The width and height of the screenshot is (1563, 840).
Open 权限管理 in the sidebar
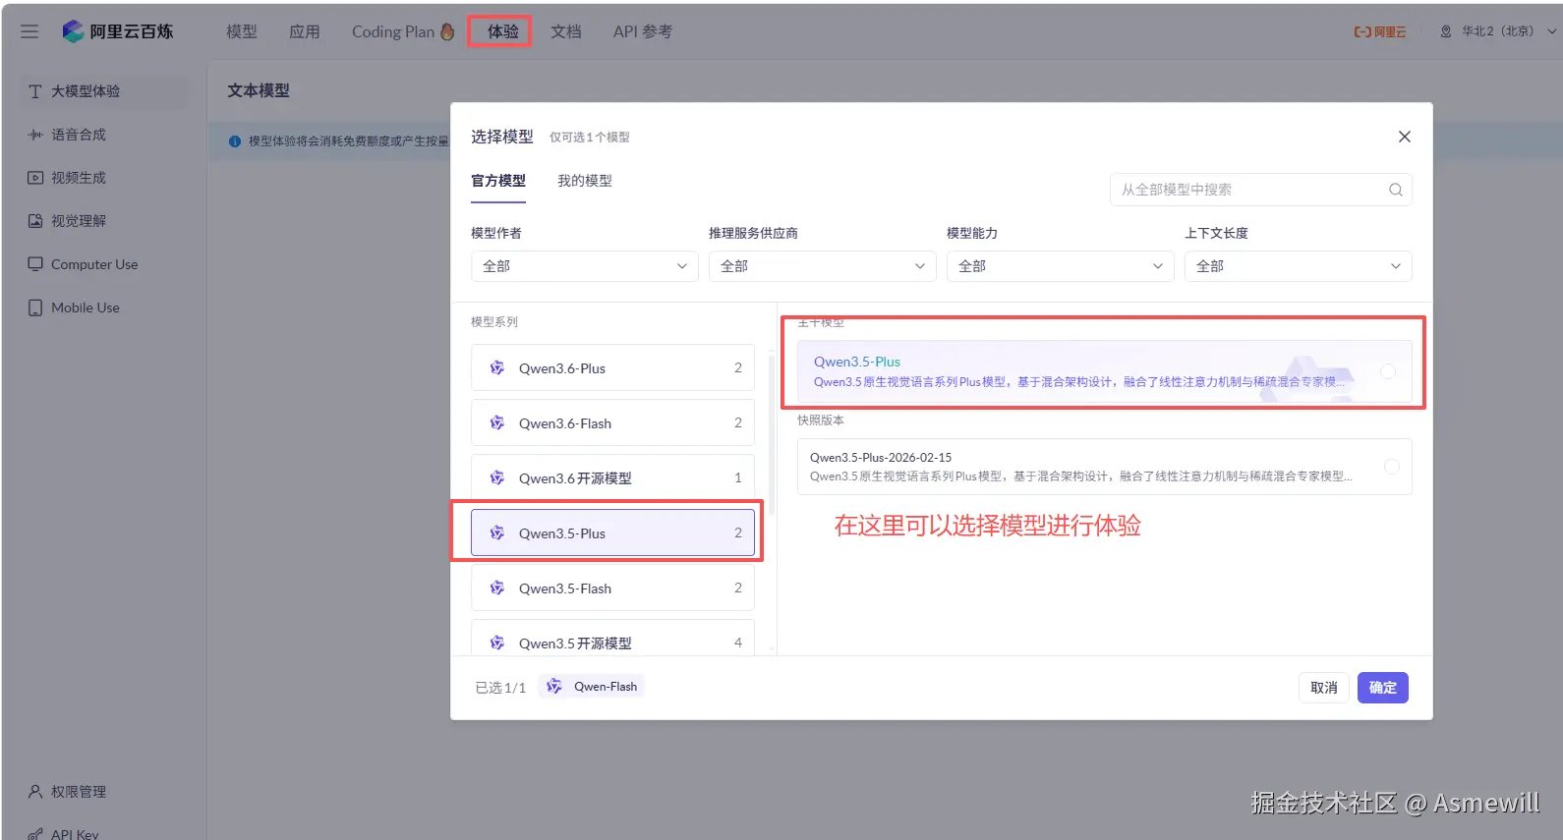coord(104,791)
